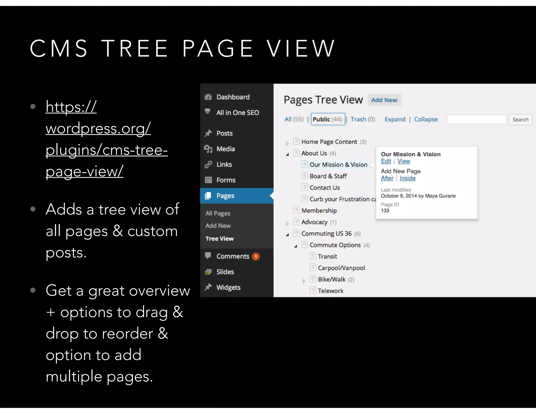Screen dimensions: 536x414
Task: Click page icon beside Advocacy
Action: (x=296, y=221)
